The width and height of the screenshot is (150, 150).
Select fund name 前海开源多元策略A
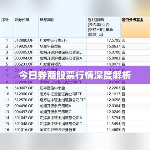(55, 106)
